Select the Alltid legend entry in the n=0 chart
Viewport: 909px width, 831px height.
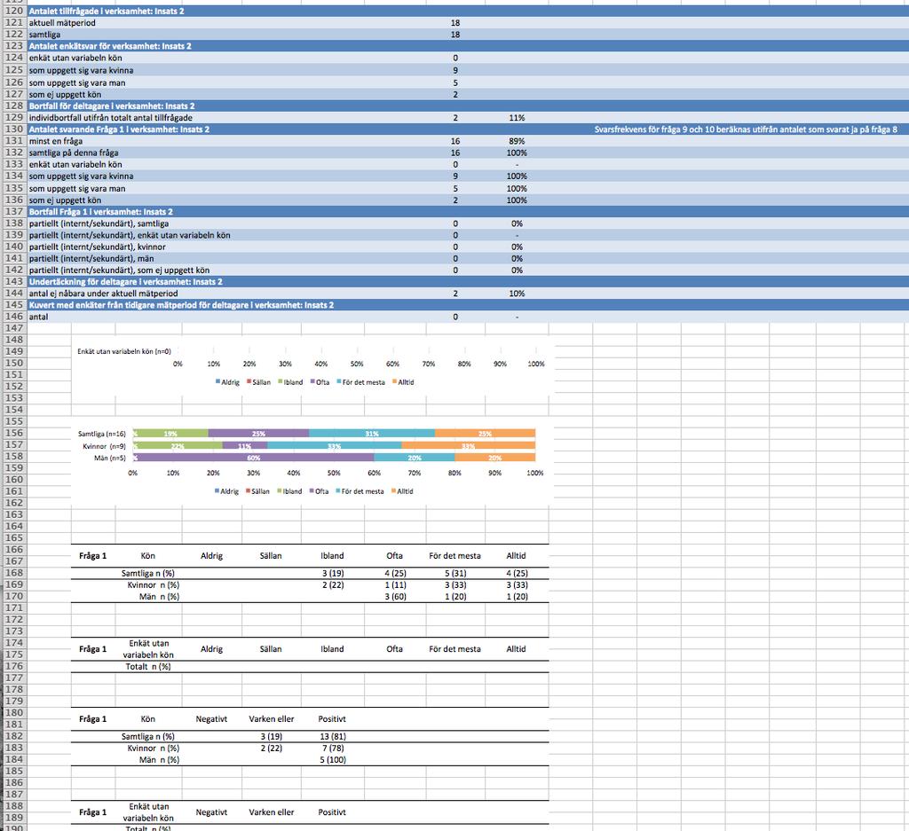point(403,382)
